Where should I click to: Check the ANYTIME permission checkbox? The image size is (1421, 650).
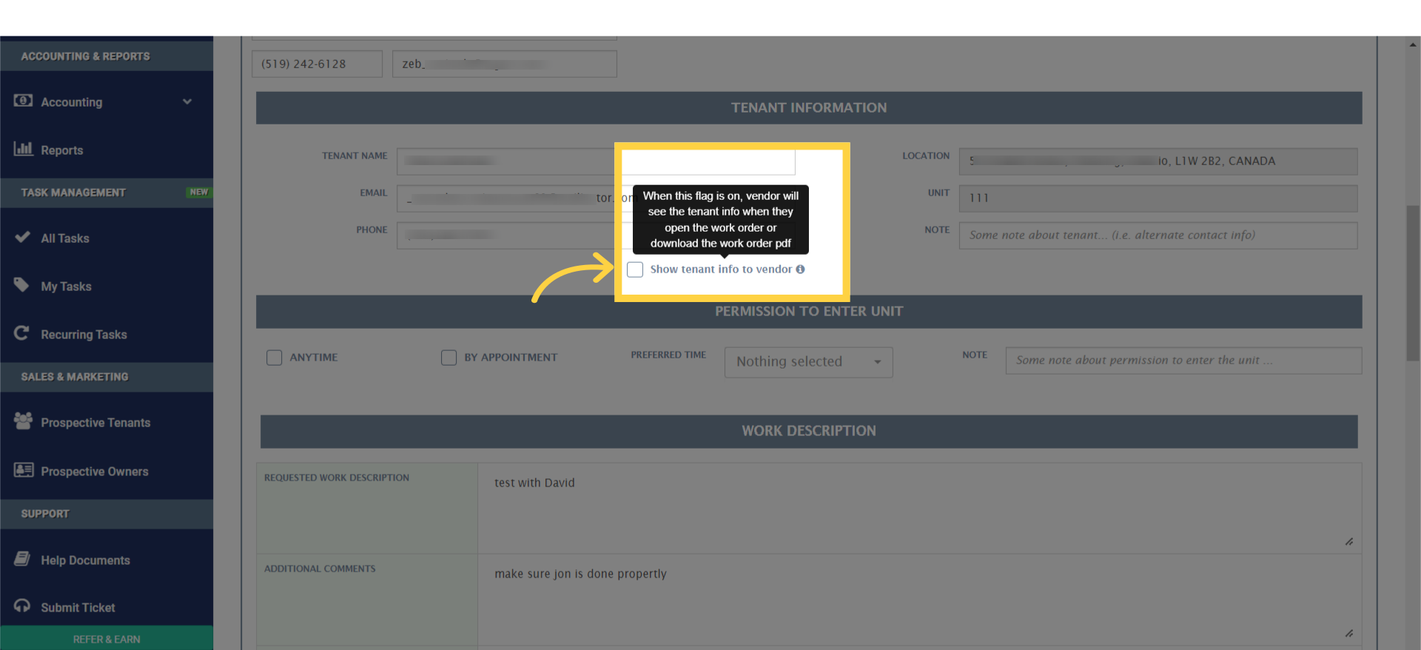click(x=274, y=358)
